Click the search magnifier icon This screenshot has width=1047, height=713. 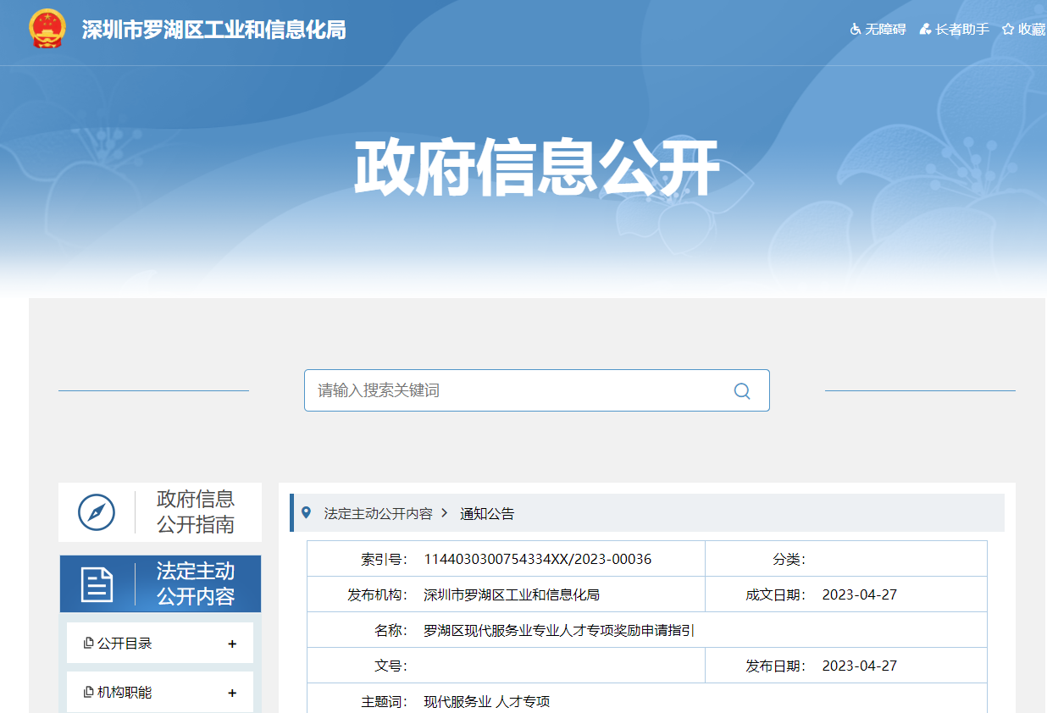(x=742, y=390)
